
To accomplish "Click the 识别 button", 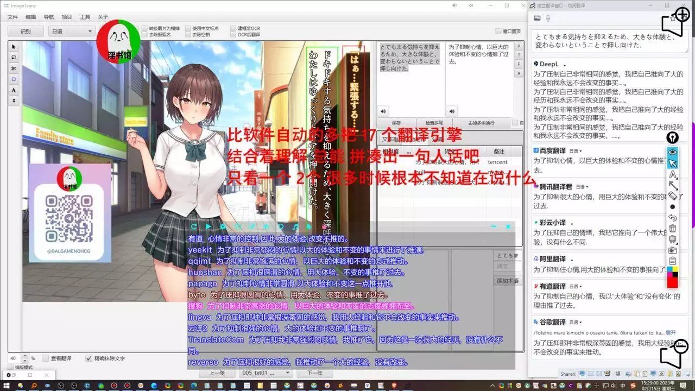I will click(26, 31).
